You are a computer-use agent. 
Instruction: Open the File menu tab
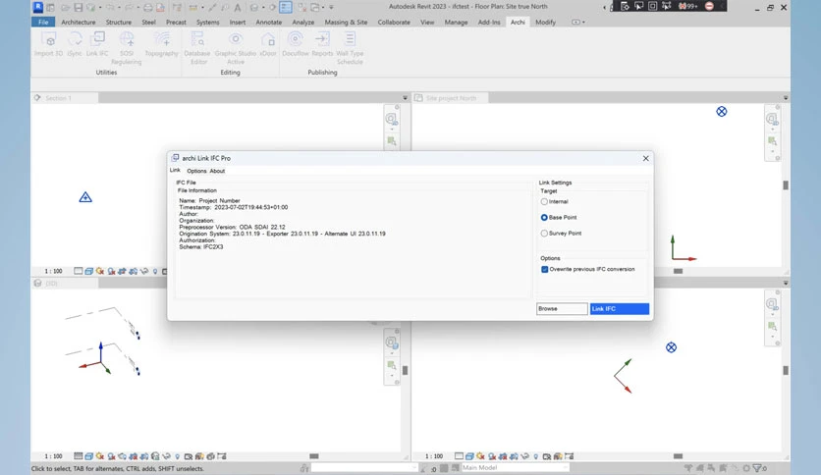pyautogui.click(x=43, y=22)
